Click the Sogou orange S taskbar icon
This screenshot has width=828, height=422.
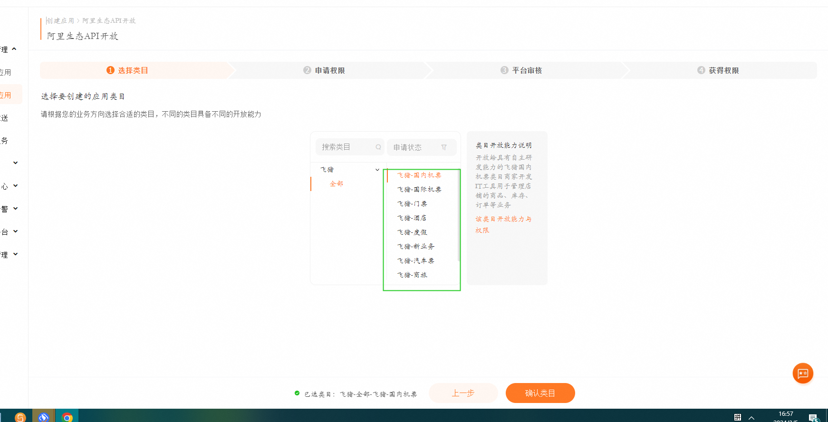point(20,417)
